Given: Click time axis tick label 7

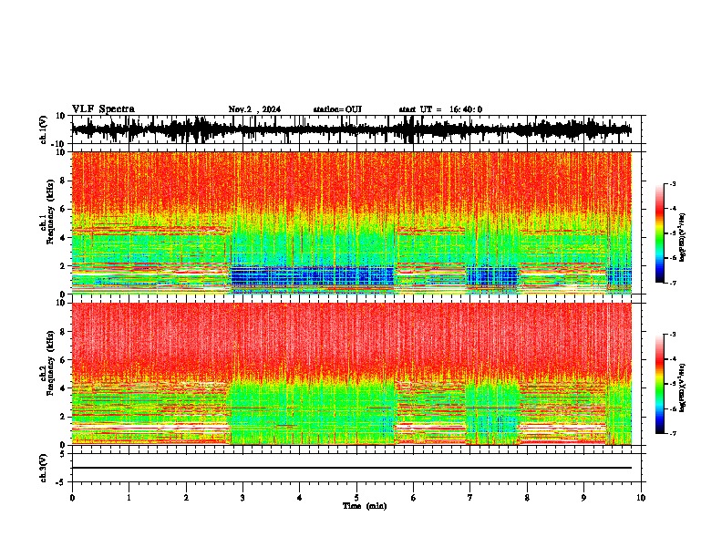Looking at the screenshot, I should tap(470, 498).
